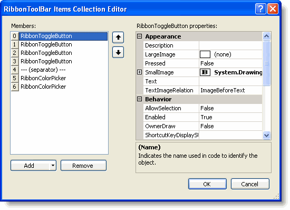The width and height of the screenshot is (290, 210).
Task: Collapse the Behavior category
Action: [139, 99]
